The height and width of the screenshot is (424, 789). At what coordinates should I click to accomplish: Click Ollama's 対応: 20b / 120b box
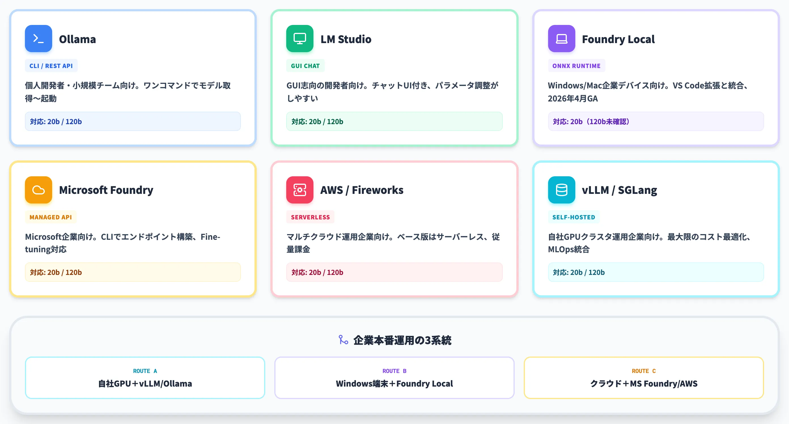coord(133,121)
